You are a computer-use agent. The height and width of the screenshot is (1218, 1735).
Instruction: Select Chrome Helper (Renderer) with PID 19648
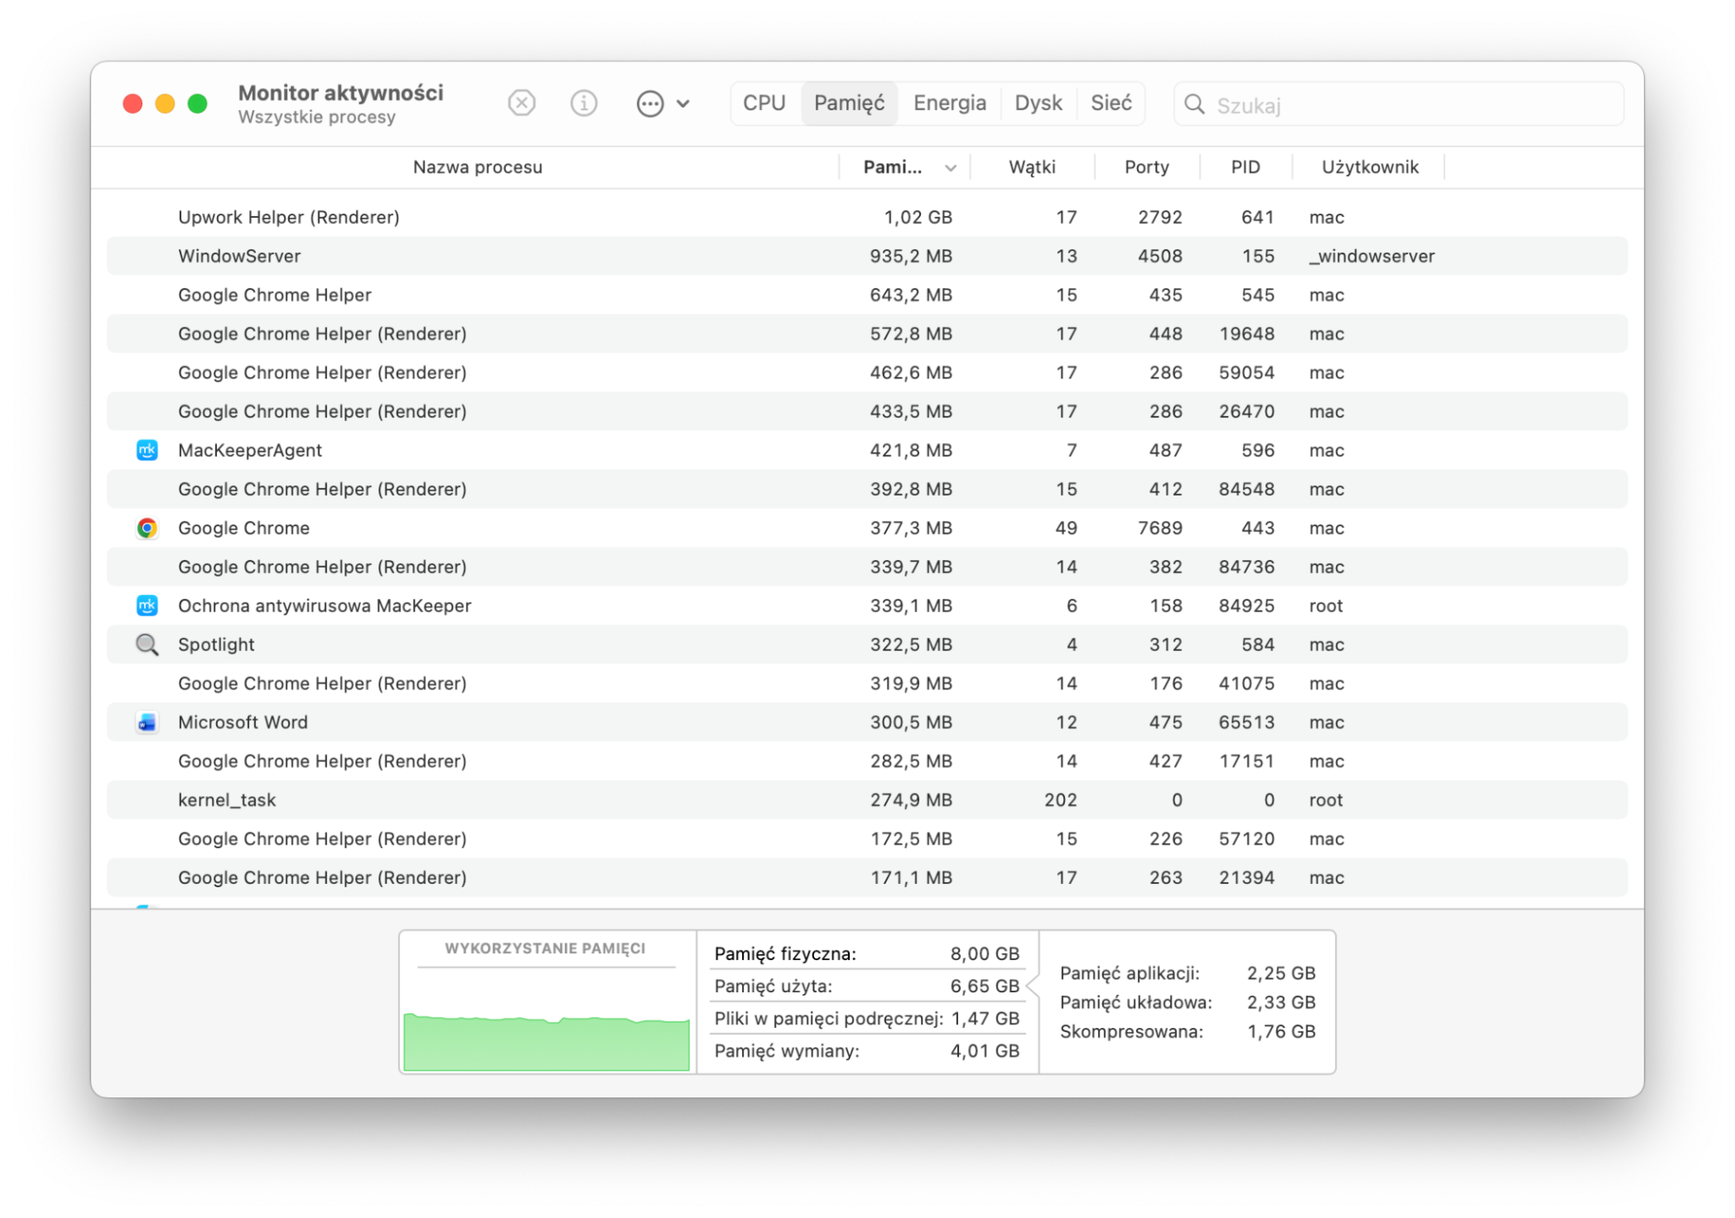coord(867,333)
